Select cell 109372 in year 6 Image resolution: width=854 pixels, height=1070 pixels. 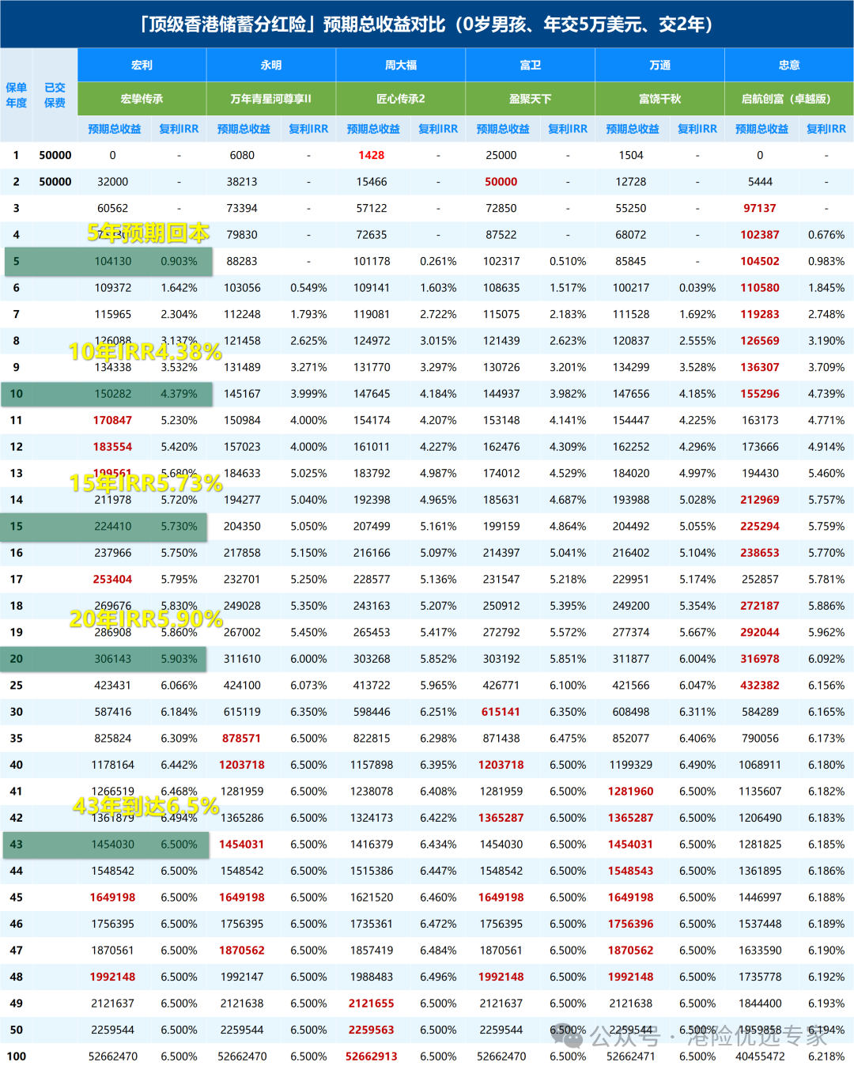tap(113, 288)
